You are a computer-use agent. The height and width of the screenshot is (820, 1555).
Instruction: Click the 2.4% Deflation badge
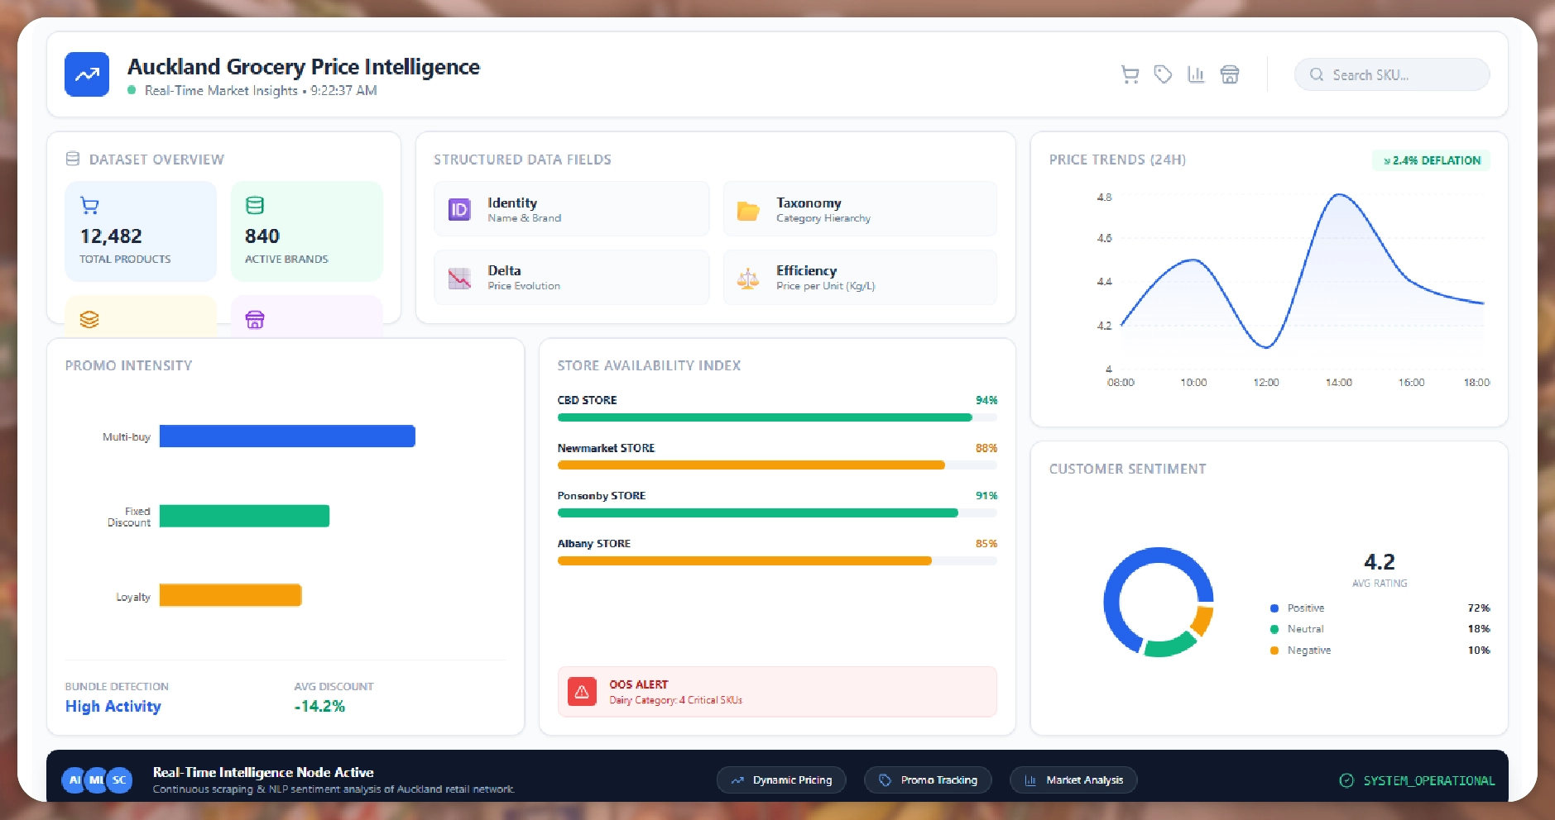pyautogui.click(x=1431, y=160)
